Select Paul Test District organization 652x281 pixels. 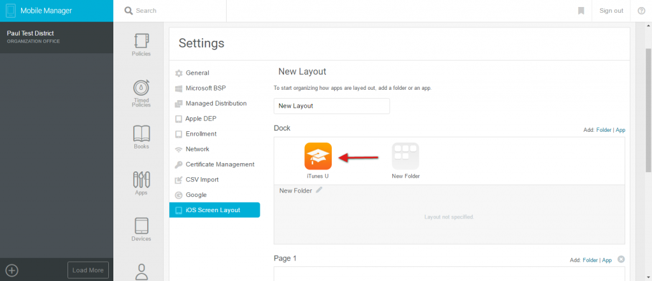(x=57, y=37)
